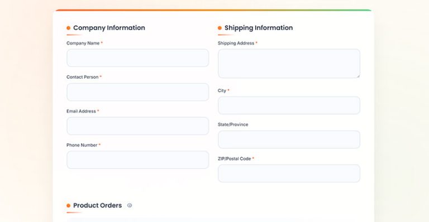Click the Email Address label
This screenshot has width=429, height=222.
(81, 111)
